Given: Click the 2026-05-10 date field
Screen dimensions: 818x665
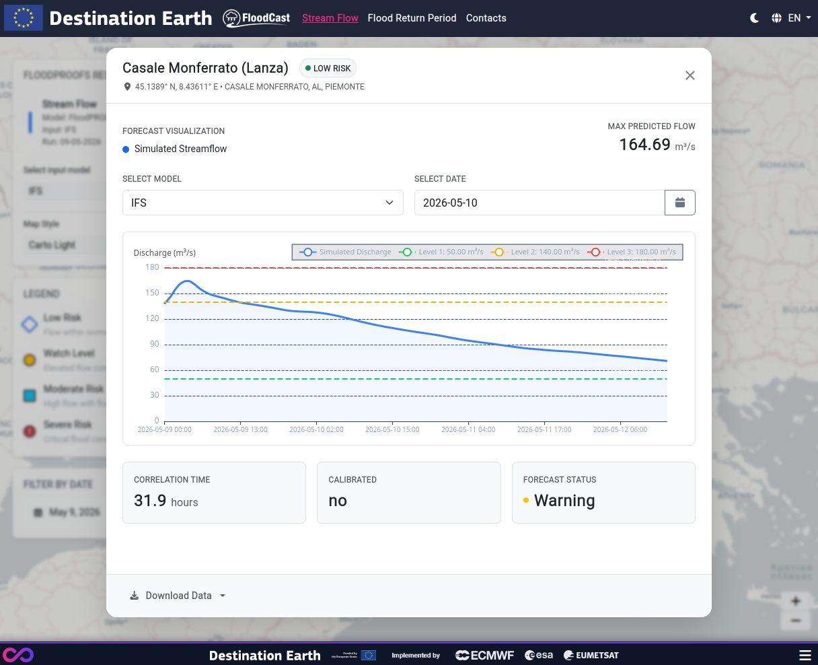Looking at the screenshot, I should point(540,203).
